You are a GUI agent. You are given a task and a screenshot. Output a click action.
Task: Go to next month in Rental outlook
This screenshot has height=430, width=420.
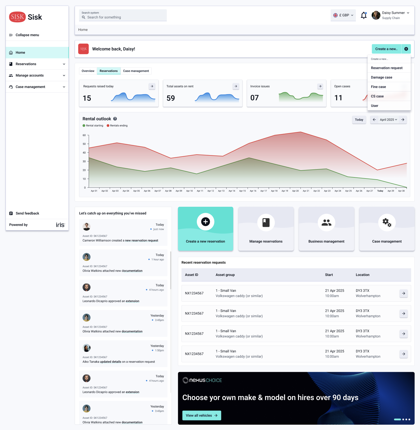click(x=403, y=120)
